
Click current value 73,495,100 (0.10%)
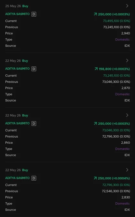tap(117, 21)
